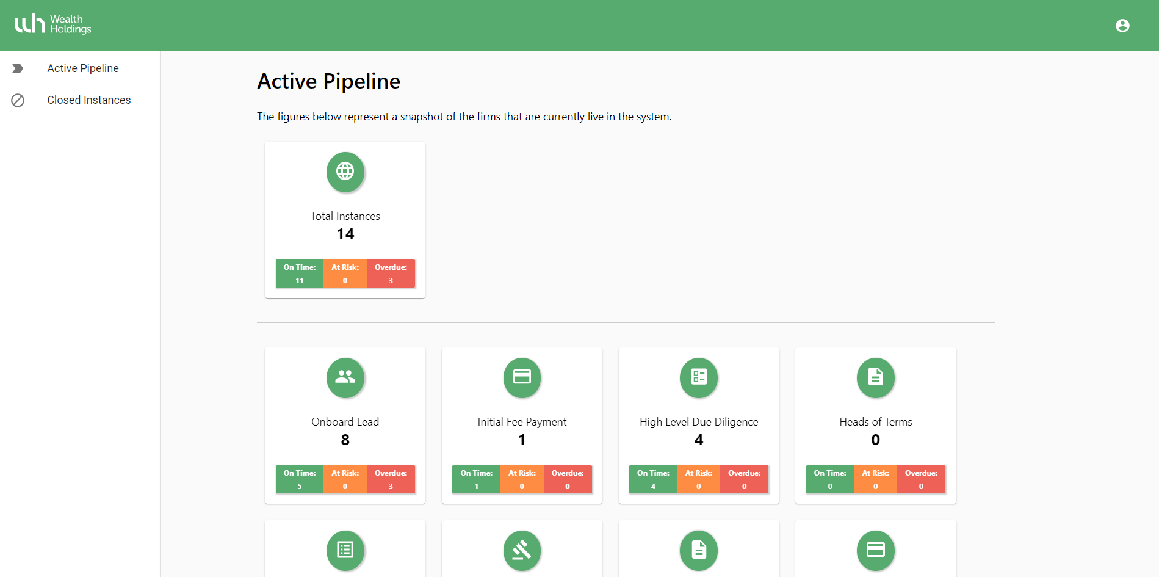Select Onboard Lead Overdue 3 badge
This screenshot has width=1159, height=577.
[391, 479]
